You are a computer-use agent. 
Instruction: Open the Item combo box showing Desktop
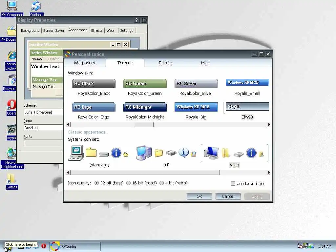(x=43, y=128)
